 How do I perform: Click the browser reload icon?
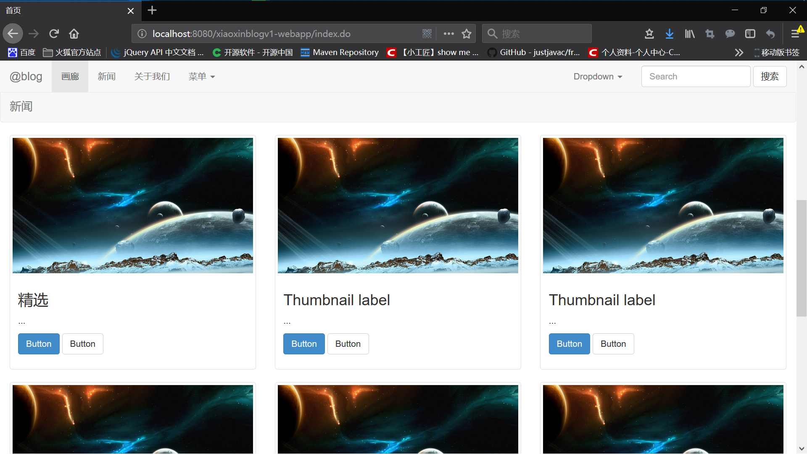click(x=54, y=34)
